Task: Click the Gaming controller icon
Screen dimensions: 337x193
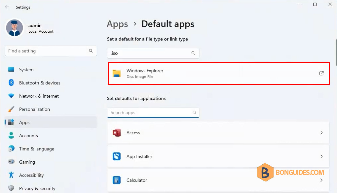Action: (11, 162)
